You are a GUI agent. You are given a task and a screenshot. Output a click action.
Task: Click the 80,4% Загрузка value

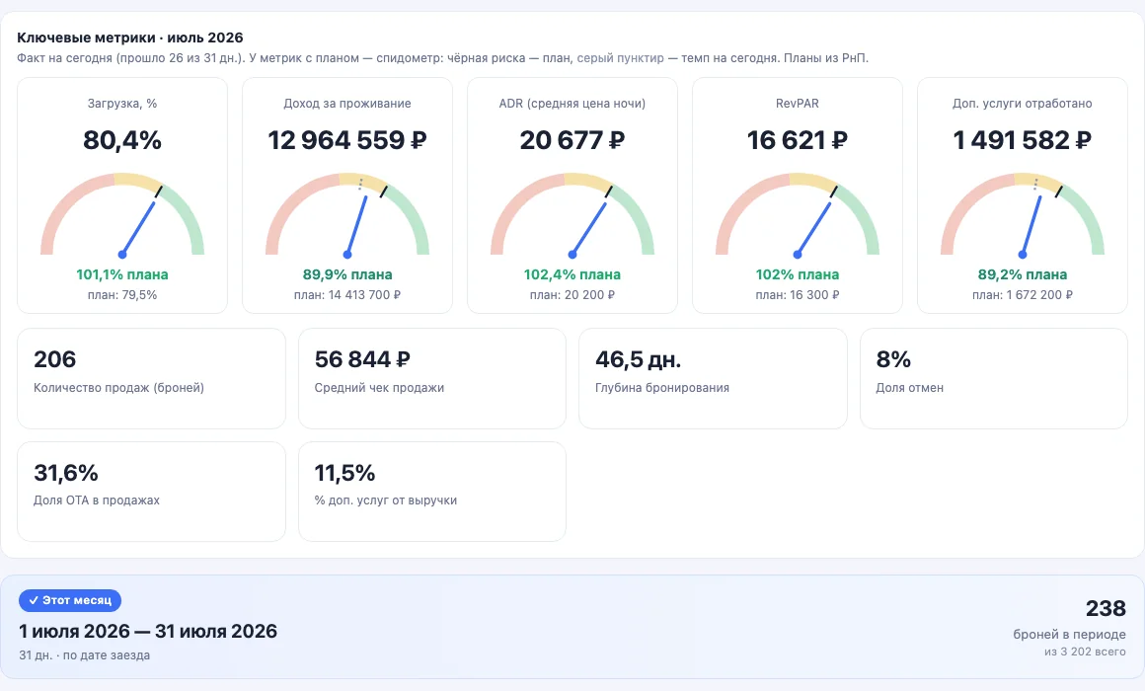click(122, 140)
